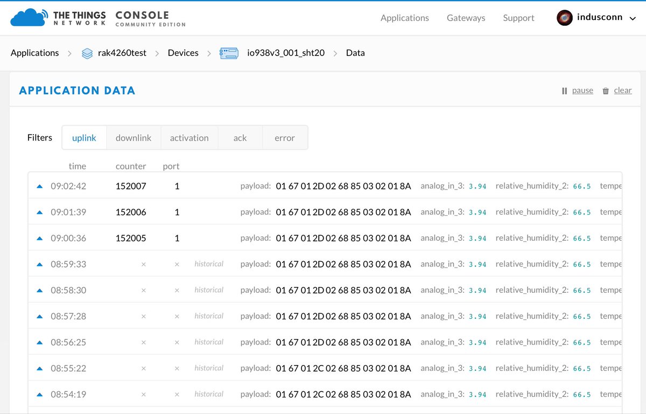Go to Devices breadcrumb

[x=183, y=53]
